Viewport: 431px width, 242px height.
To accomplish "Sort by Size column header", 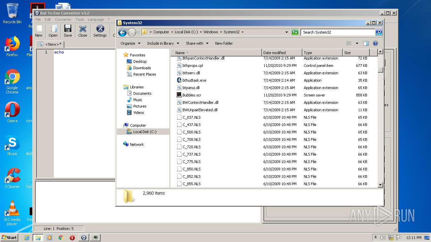I will [x=356, y=53].
